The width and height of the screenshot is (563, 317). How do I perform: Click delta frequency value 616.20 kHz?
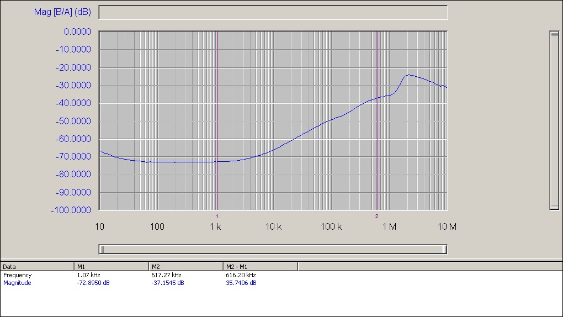pos(241,275)
